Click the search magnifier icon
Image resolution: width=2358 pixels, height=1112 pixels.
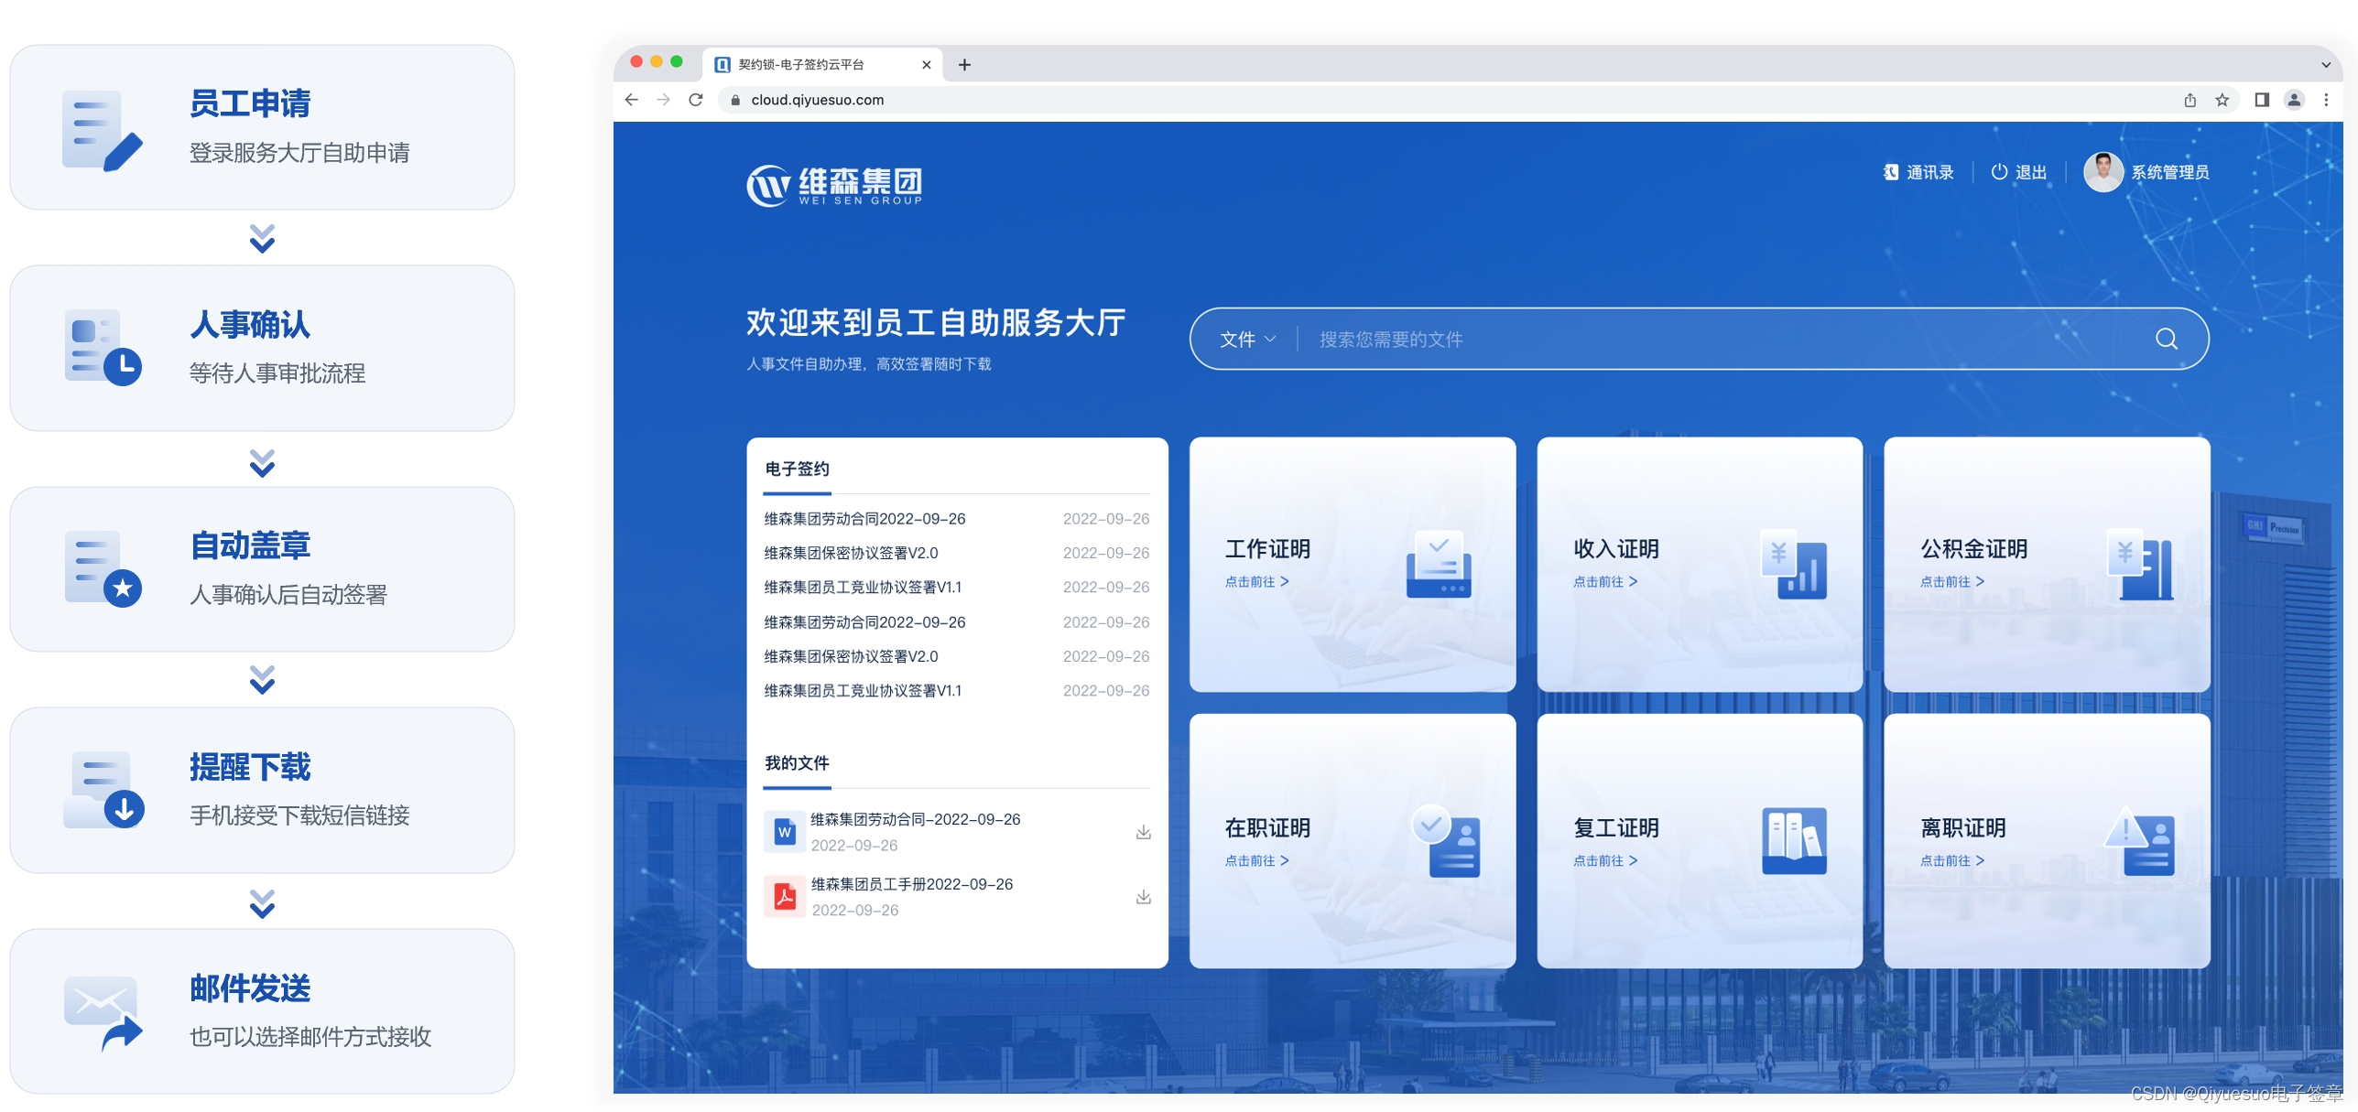[2165, 340]
